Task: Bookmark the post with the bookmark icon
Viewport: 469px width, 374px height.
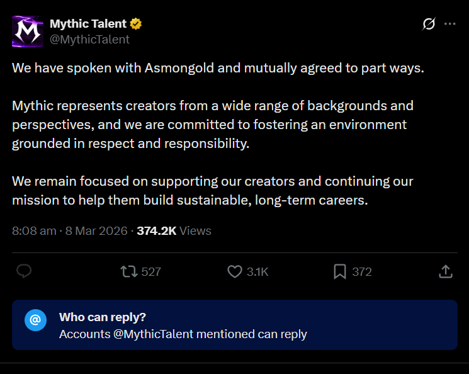Action: pos(340,271)
